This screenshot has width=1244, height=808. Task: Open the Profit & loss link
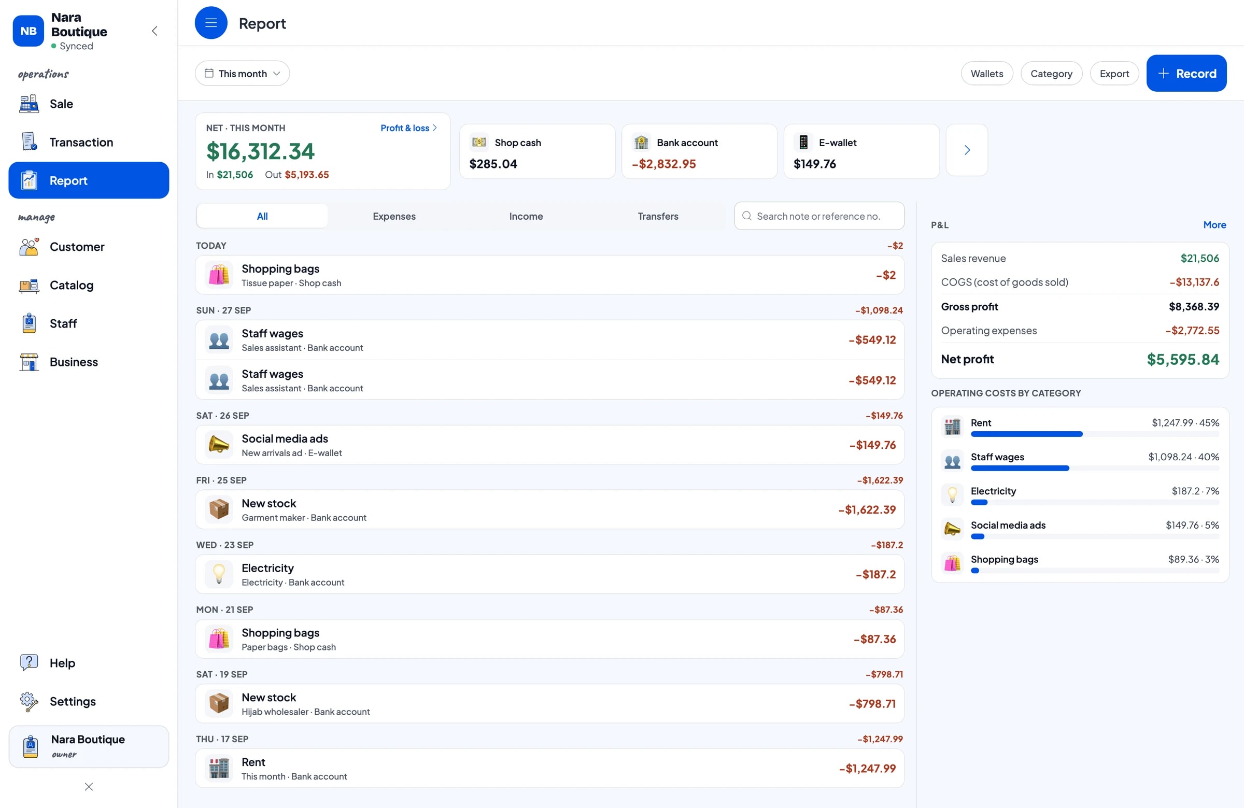408,127
